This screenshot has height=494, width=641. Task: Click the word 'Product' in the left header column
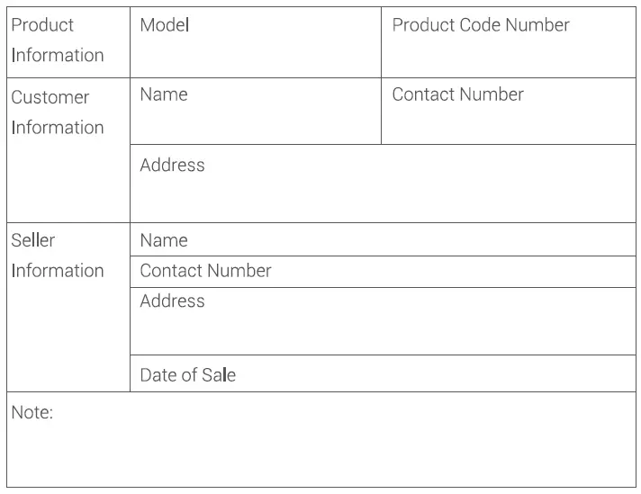click(x=42, y=25)
